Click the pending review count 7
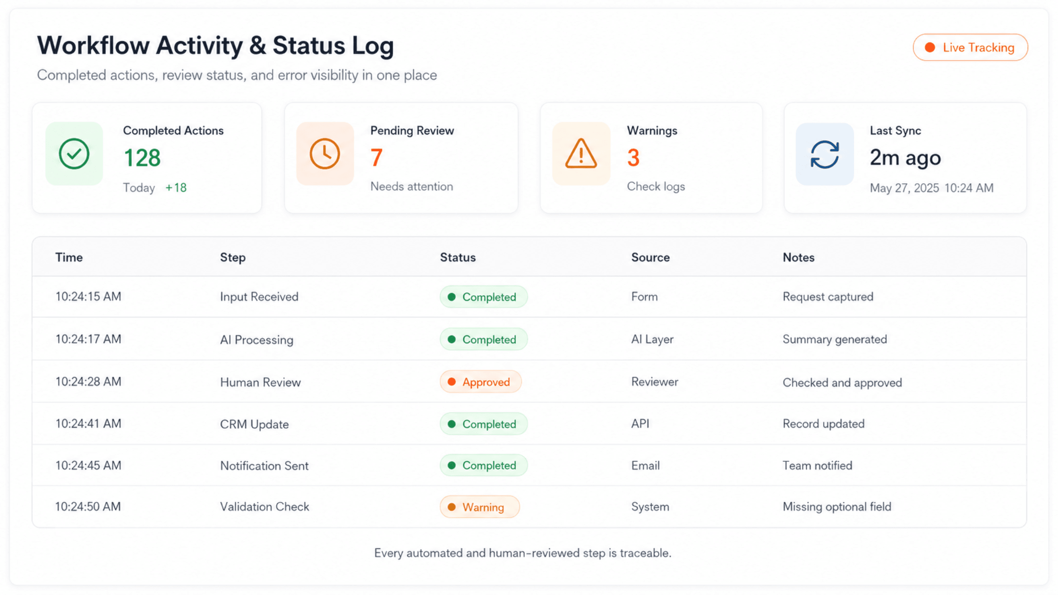 (376, 158)
